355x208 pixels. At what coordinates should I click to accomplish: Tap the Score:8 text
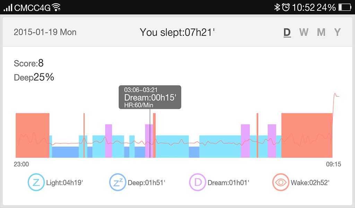click(29, 63)
